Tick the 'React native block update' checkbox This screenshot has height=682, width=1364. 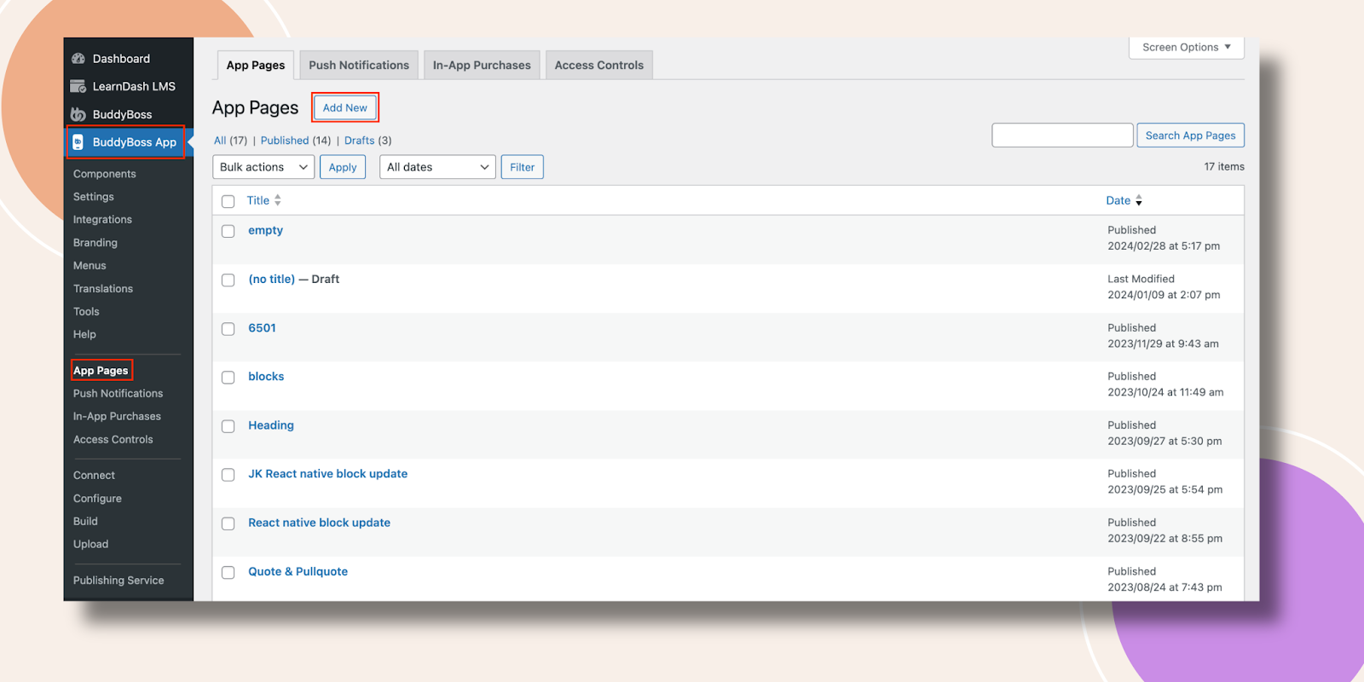point(228,523)
